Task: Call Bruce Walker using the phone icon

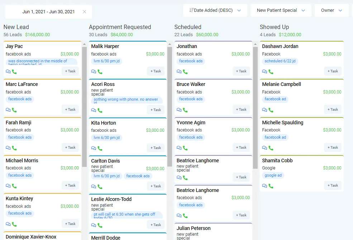Action: click(x=185, y=110)
